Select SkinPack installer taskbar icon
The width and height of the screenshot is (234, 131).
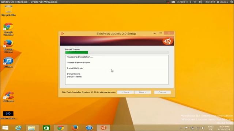point(103,128)
